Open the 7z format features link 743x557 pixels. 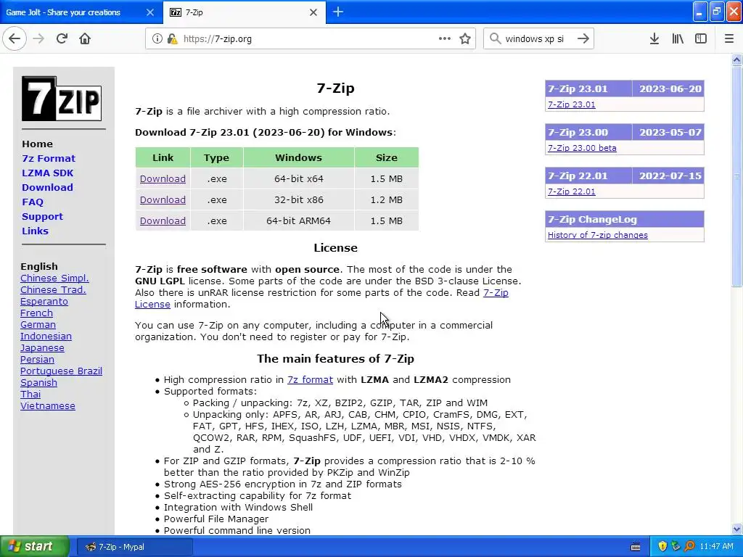[310, 380]
